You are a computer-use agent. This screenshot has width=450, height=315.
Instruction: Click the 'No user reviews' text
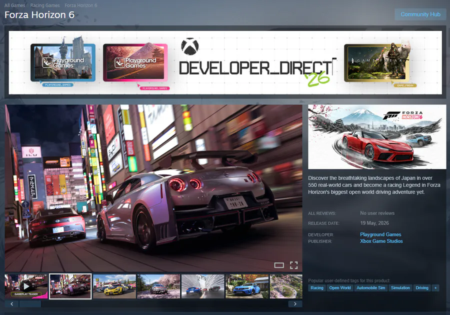pyautogui.click(x=377, y=213)
